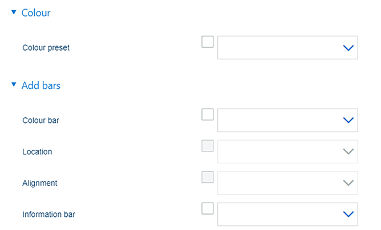
Task: Click inside the Colour preset combo box
Action: (x=279, y=48)
